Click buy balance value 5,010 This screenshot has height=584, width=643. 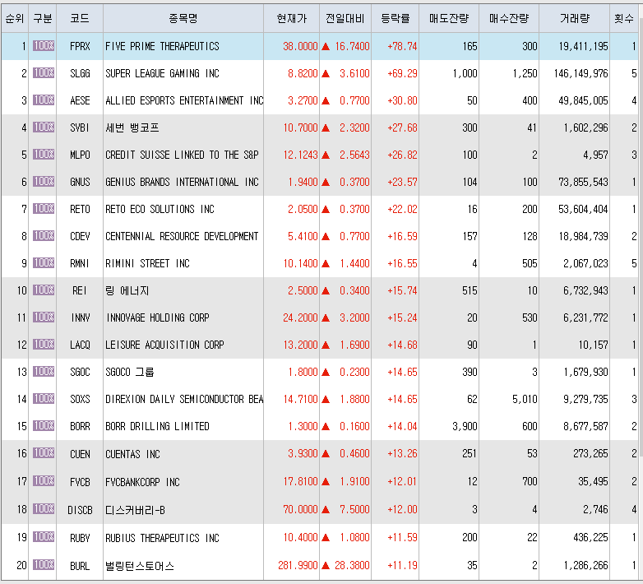coord(525,399)
